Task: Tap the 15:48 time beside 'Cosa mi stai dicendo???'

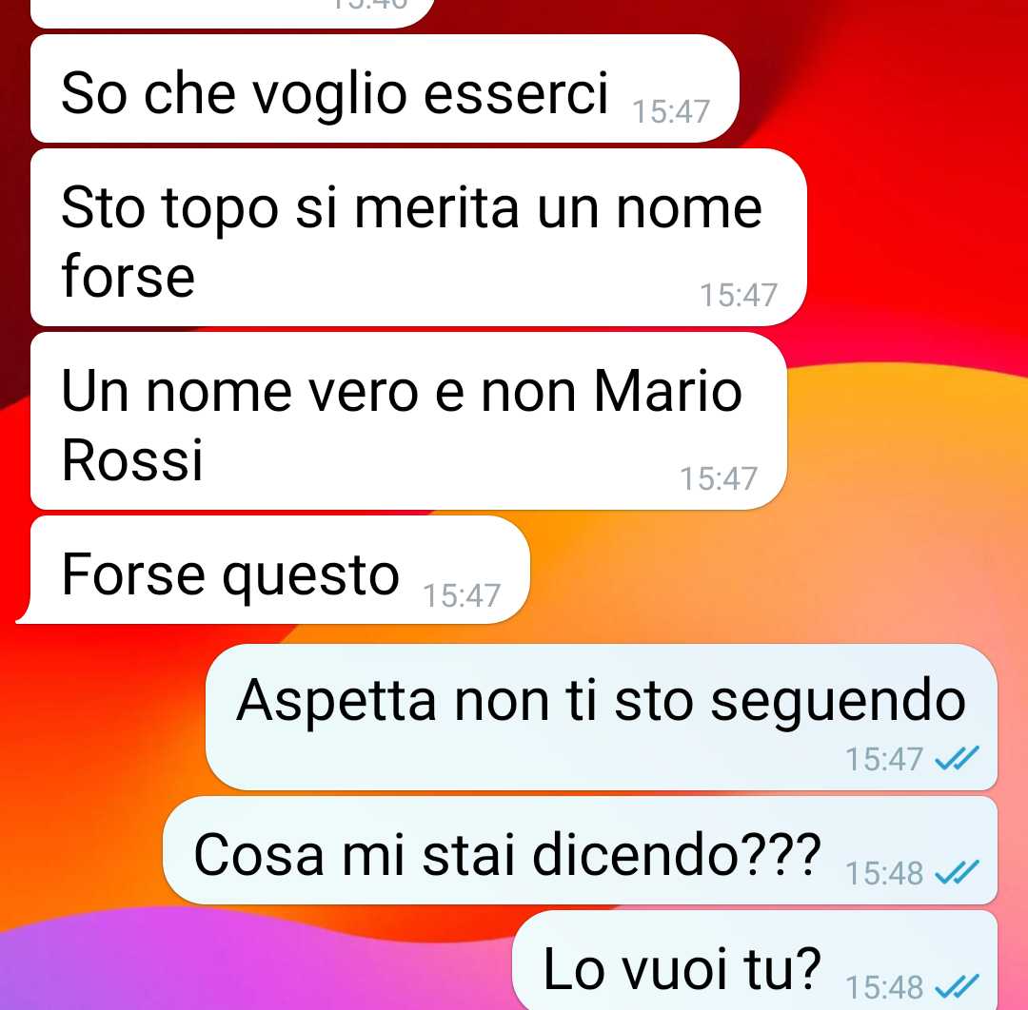Action: [x=884, y=873]
